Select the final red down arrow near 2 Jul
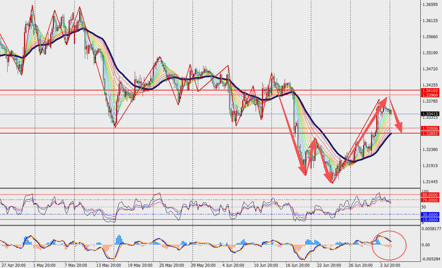Viewport: 442px width, 268px height. point(396,114)
